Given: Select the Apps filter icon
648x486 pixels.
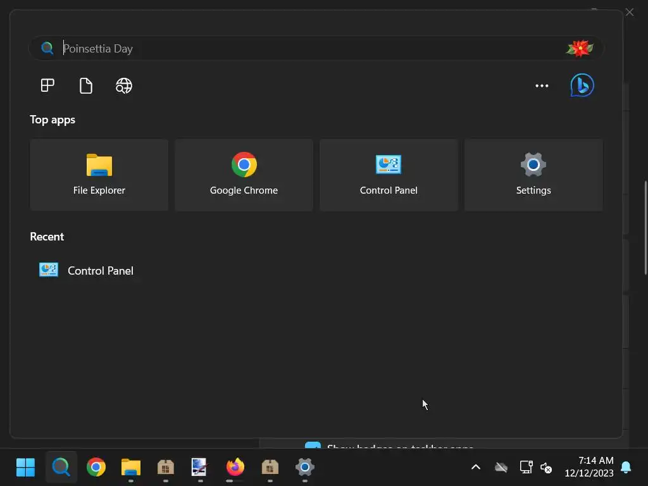Looking at the screenshot, I should (x=47, y=85).
